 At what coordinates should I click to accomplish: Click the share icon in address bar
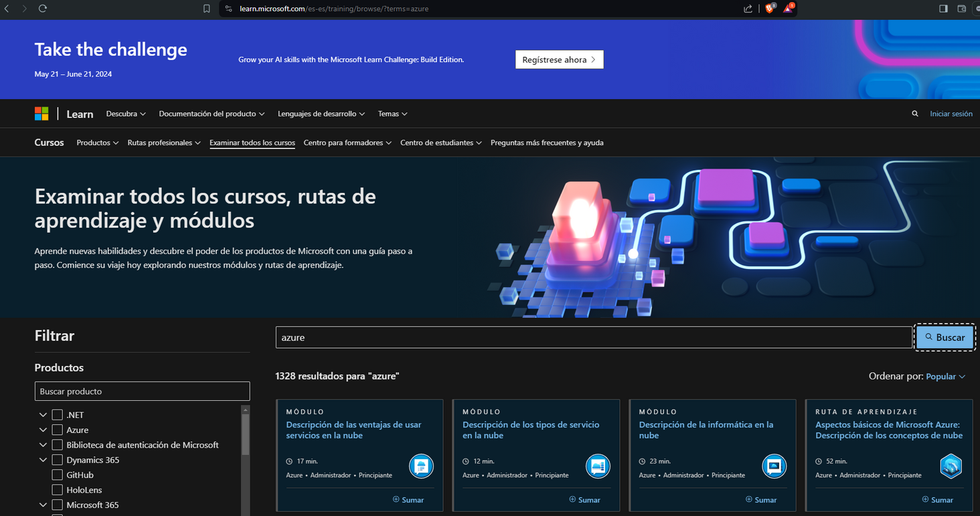(748, 9)
